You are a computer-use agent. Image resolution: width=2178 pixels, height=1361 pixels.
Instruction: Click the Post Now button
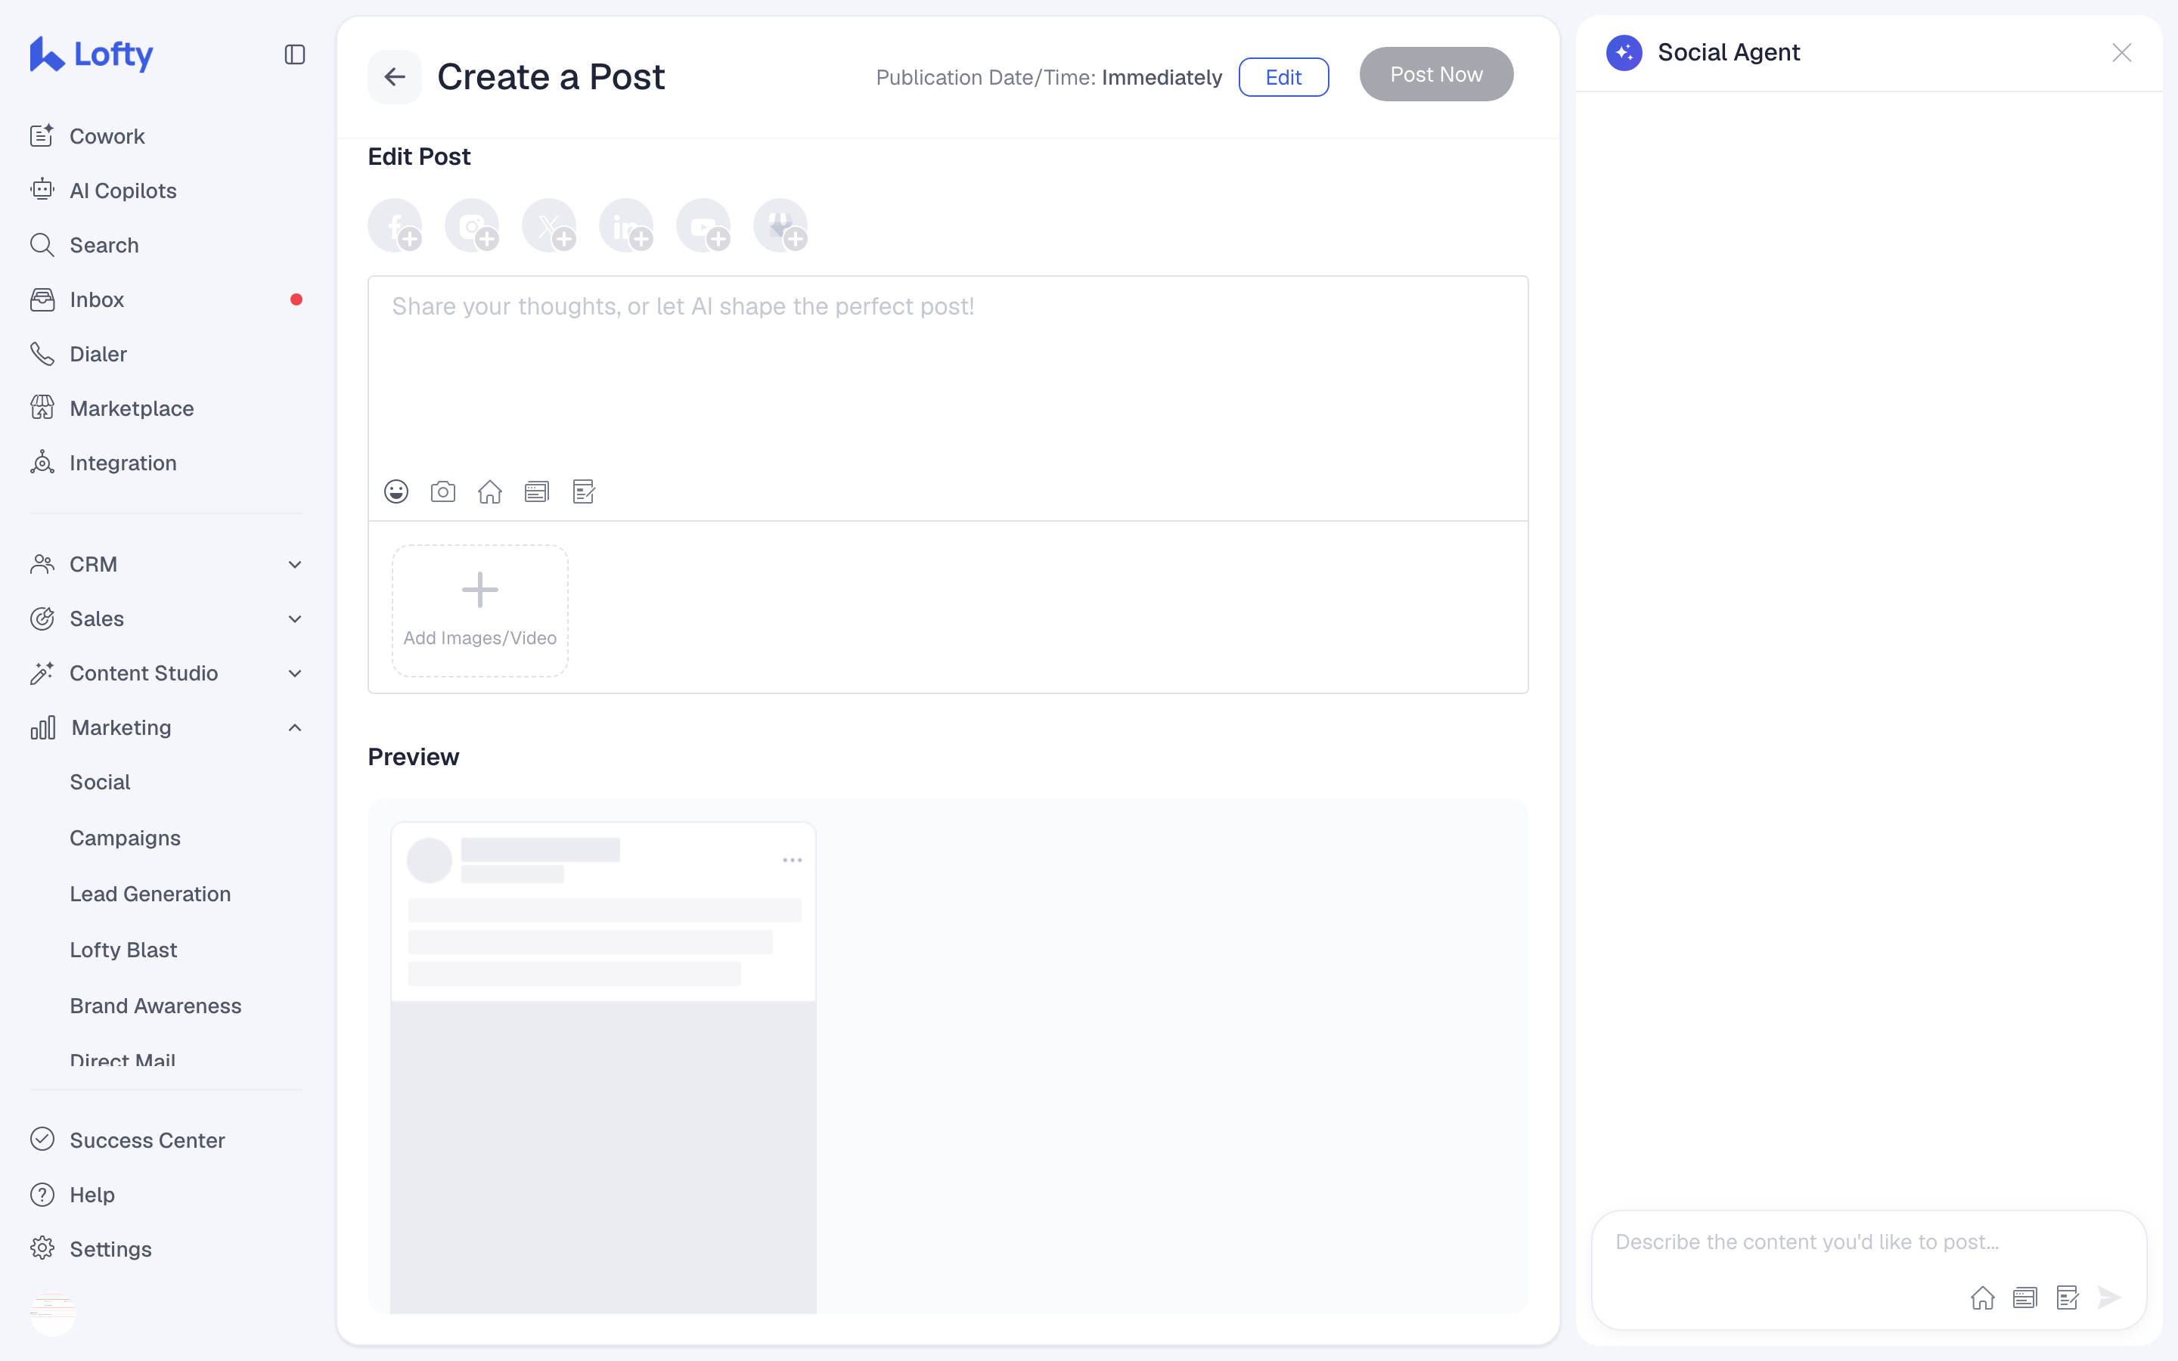tap(1435, 75)
